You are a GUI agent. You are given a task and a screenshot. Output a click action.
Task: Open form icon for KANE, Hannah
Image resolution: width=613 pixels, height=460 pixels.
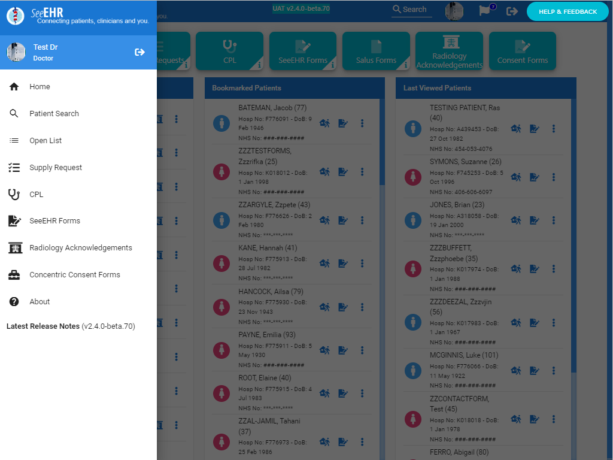(343, 264)
